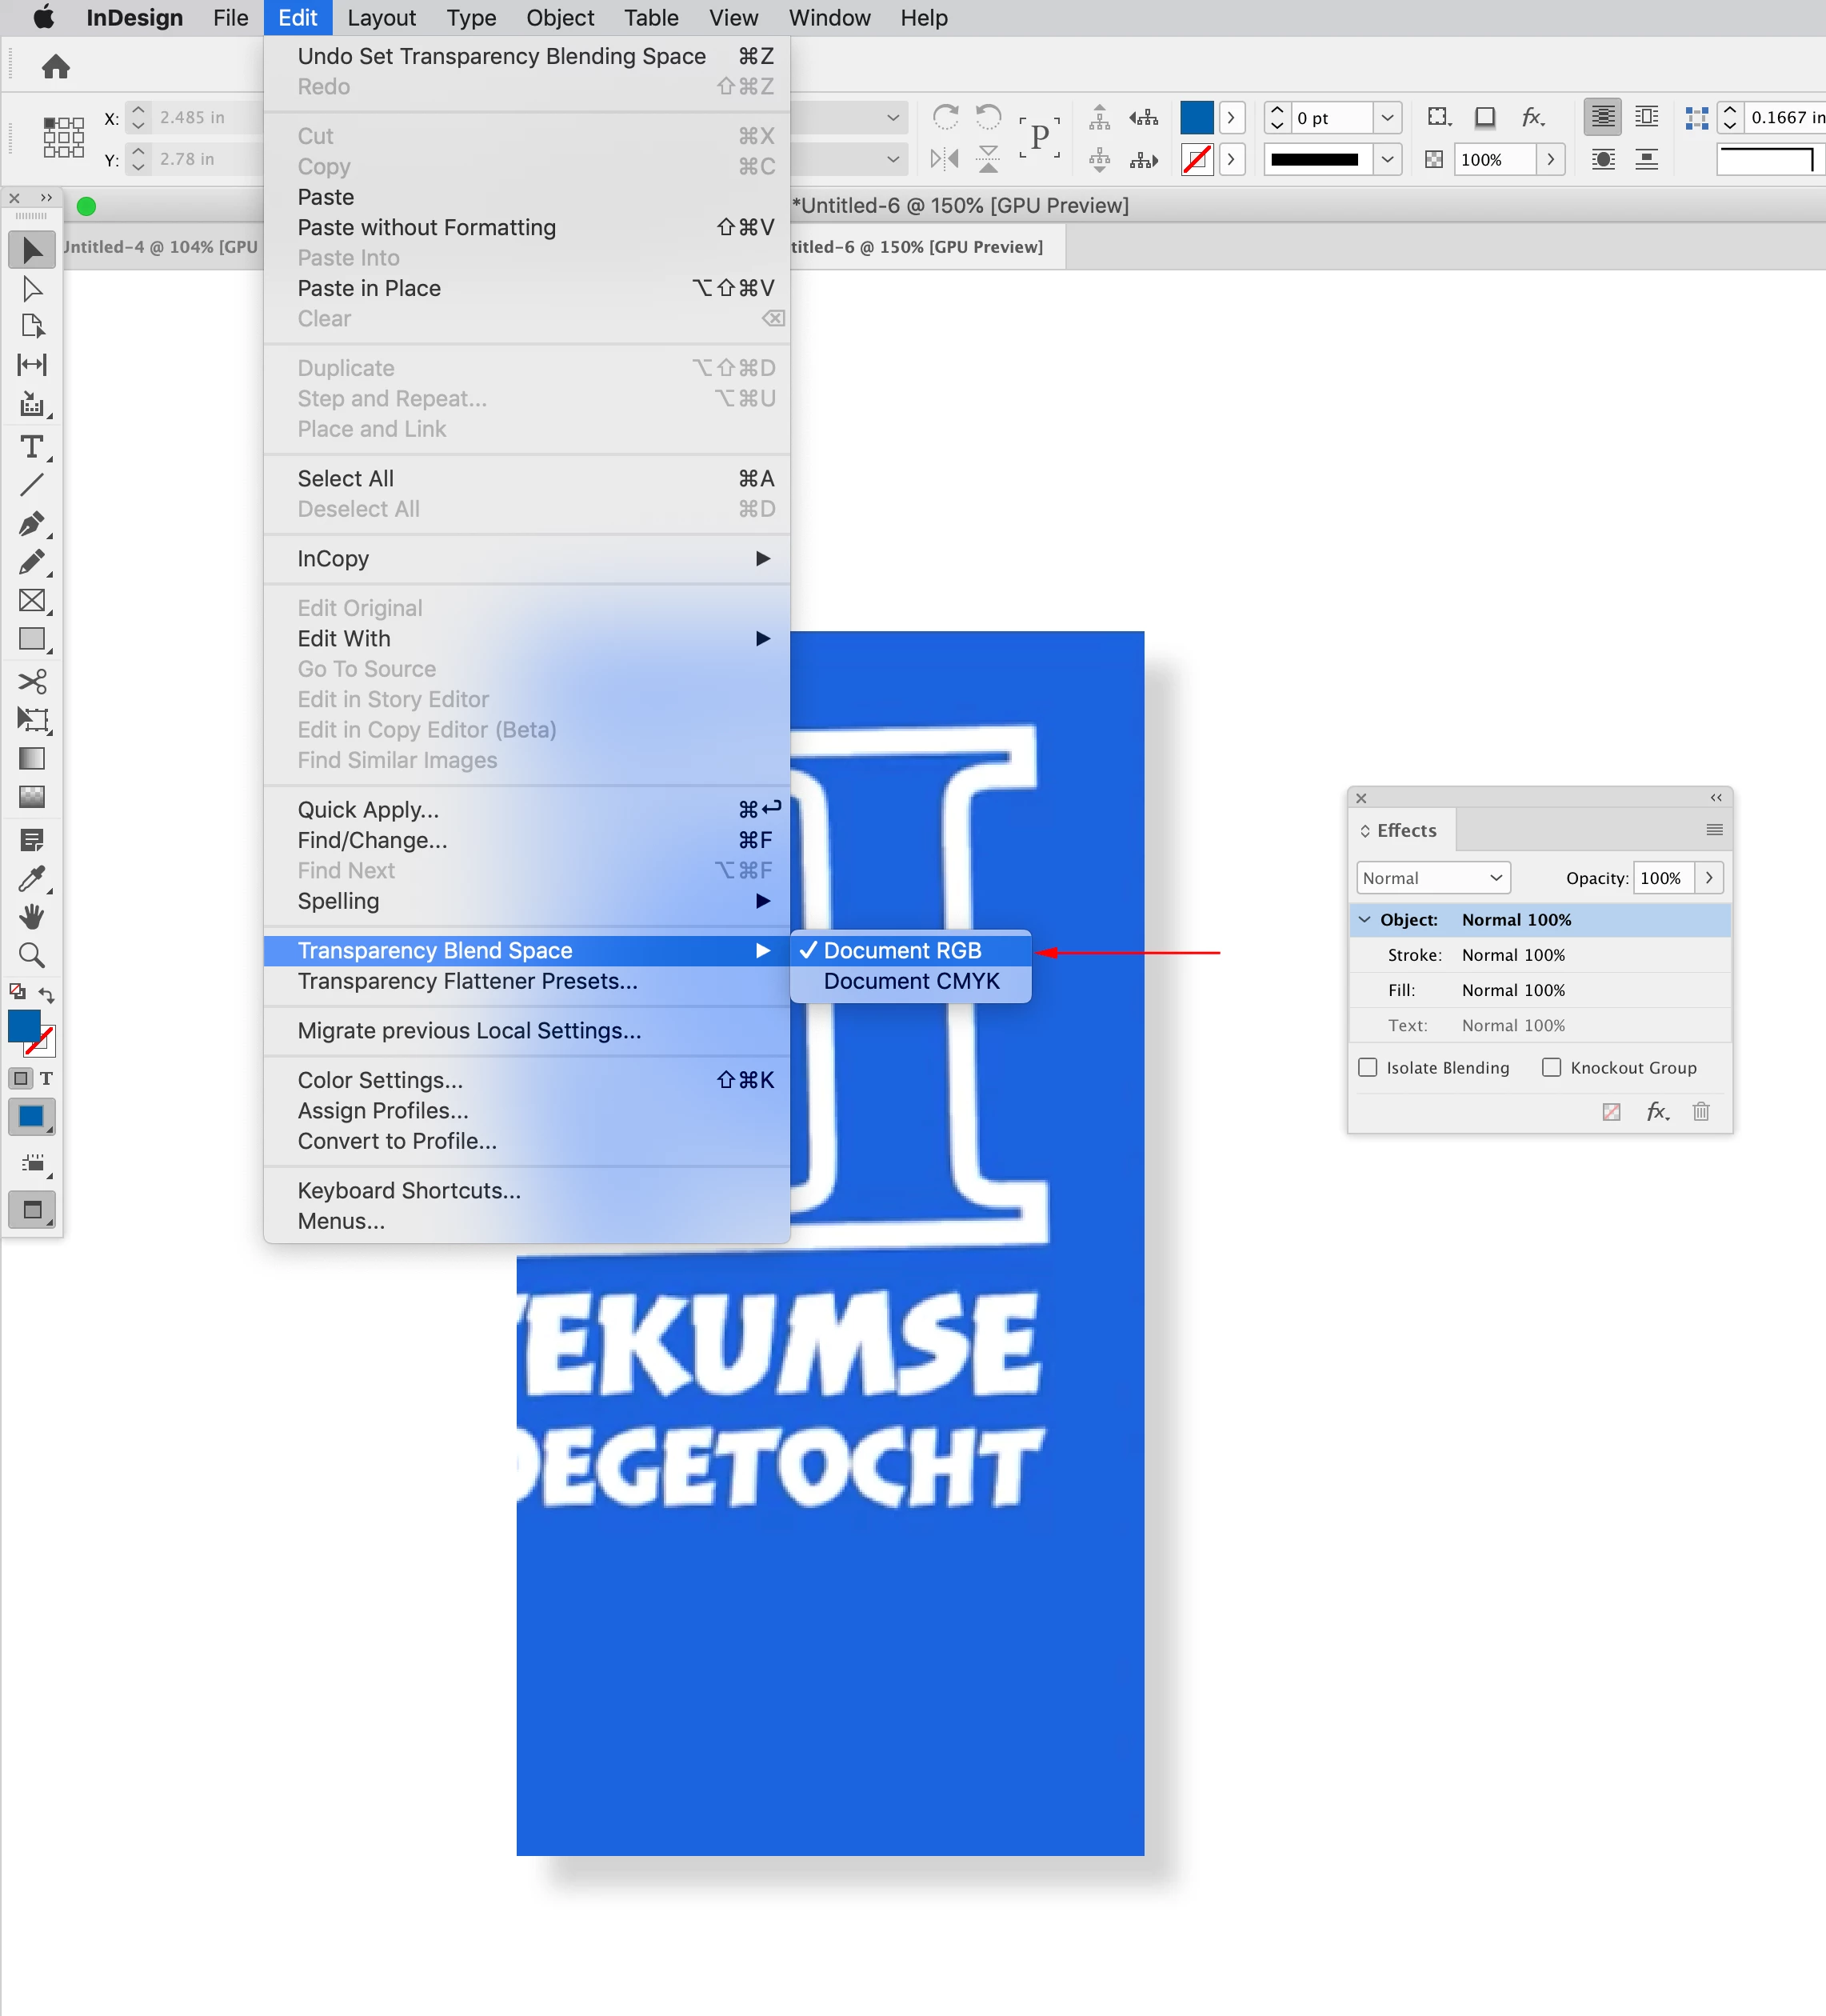Choose the Zoom tool in toolbox
The image size is (1826, 2016).
click(x=31, y=955)
